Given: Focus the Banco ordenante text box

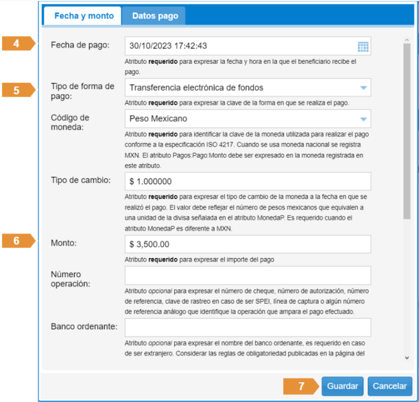Looking at the screenshot, I should tap(248, 328).
